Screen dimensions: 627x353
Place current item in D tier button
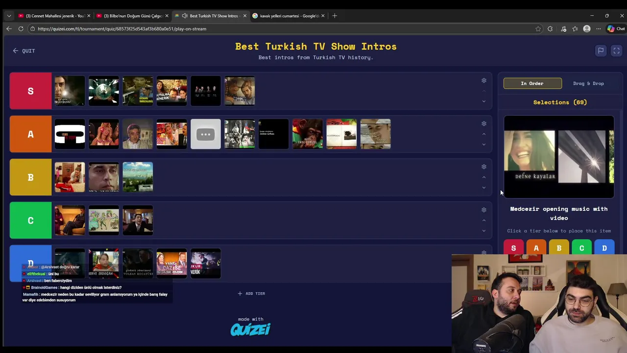604,248
